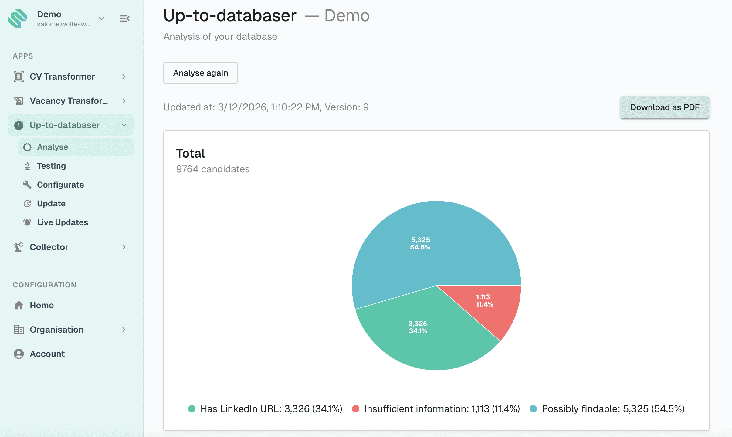Screen dimensions: 732x437
Task: Expand the CV Transformer chevron
Action: click(x=124, y=76)
